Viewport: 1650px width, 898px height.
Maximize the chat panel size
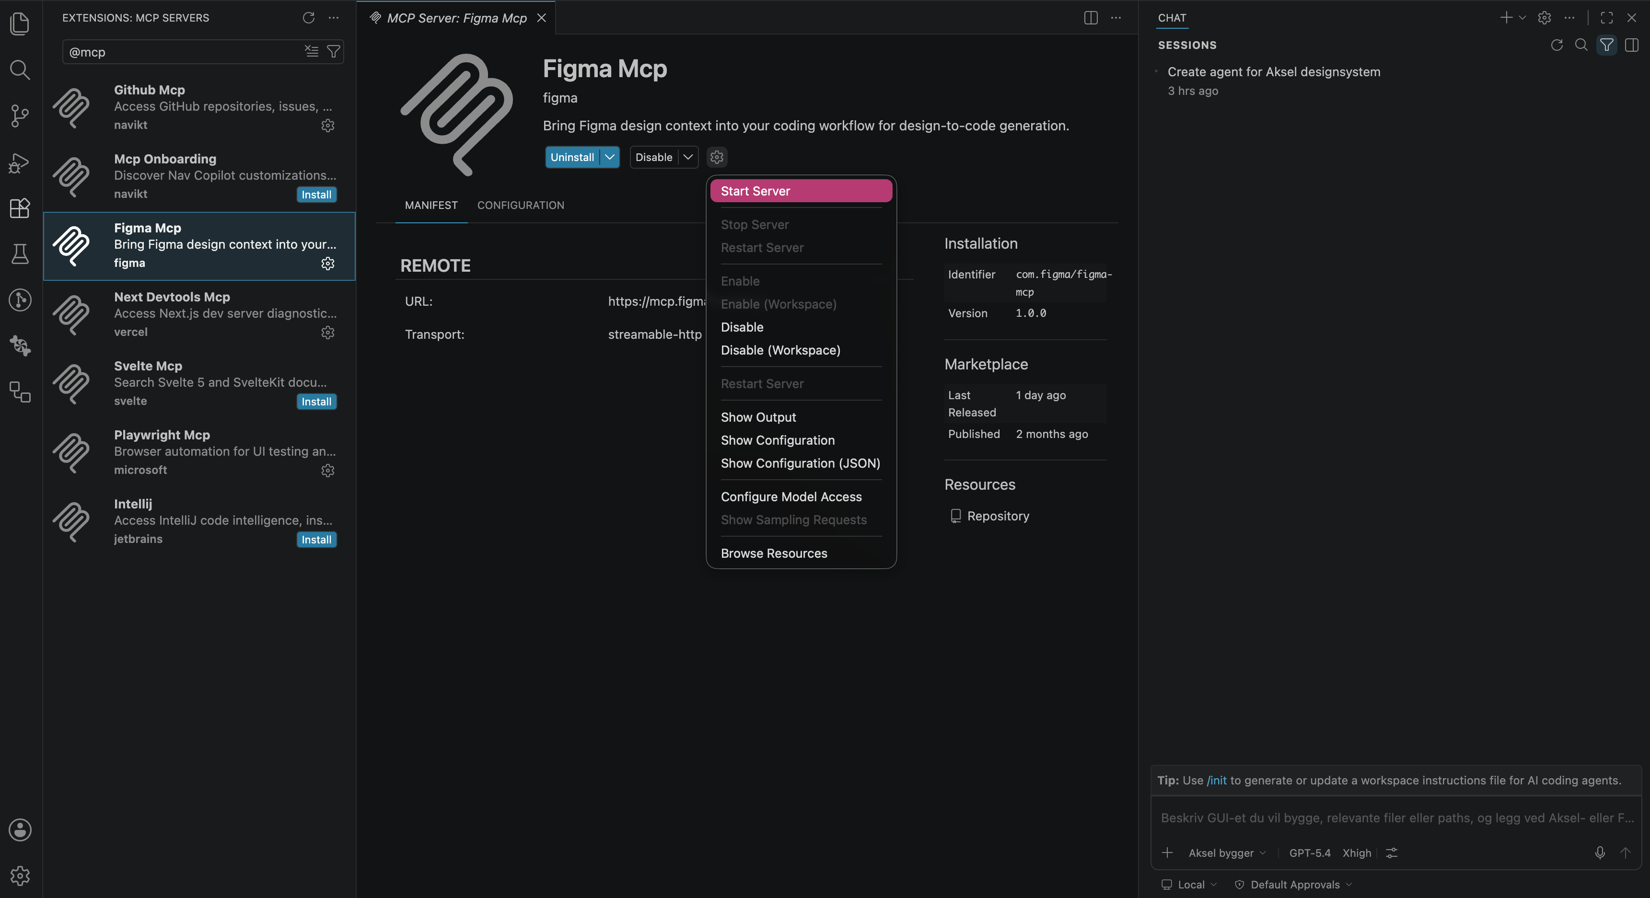point(1607,18)
